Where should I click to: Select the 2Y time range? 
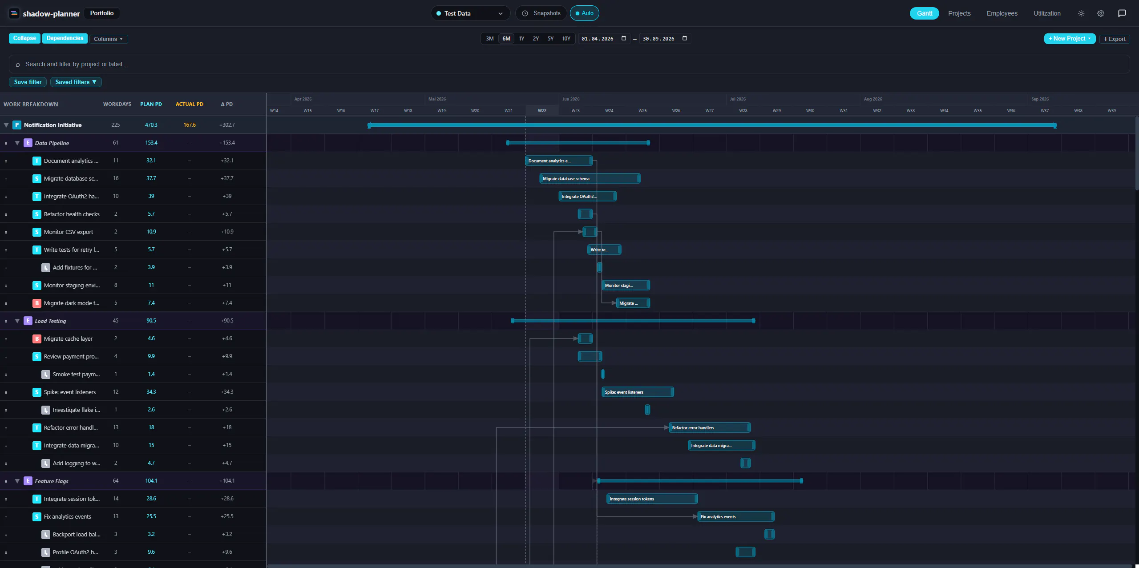pyautogui.click(x=536, y=39)
